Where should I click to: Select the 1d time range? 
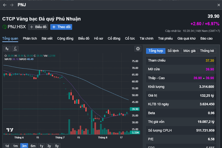pyautogui.click(x=7, y=146)
